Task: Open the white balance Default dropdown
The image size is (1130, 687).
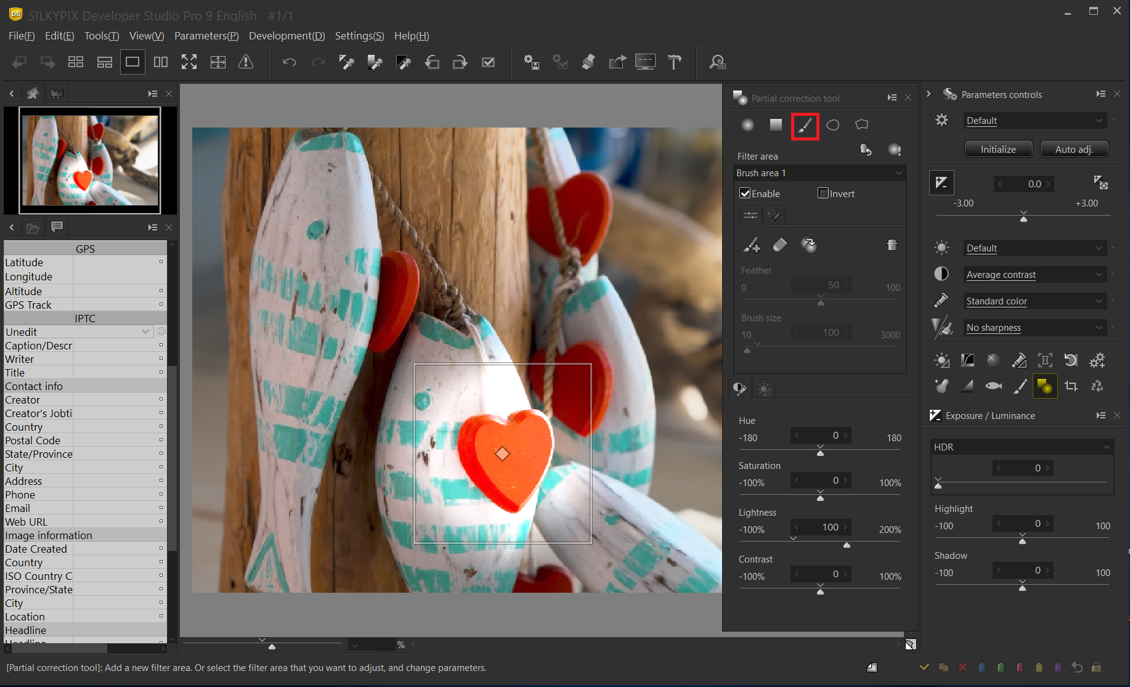Action: (x=1035, y=248)
